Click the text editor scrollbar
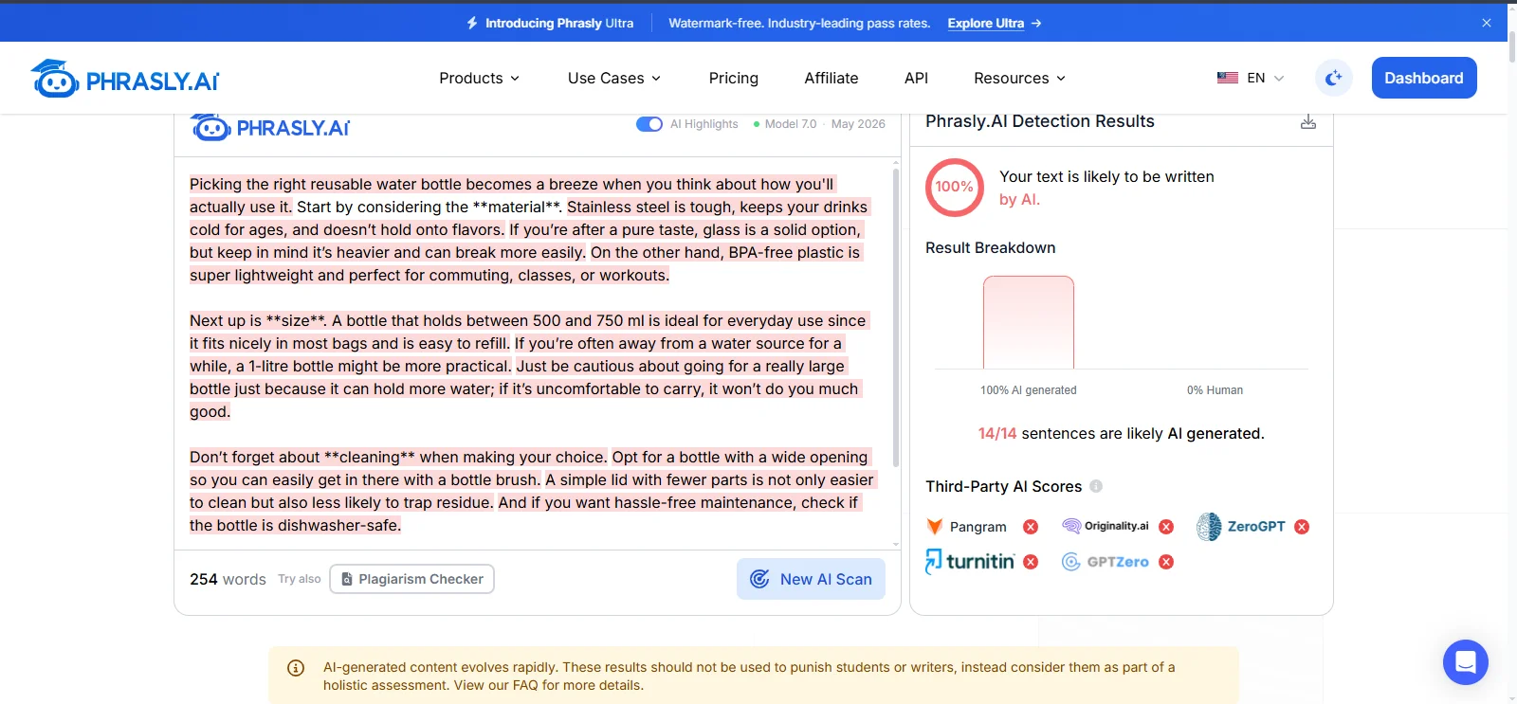1517x704 pixels. [x=896, y=317]
